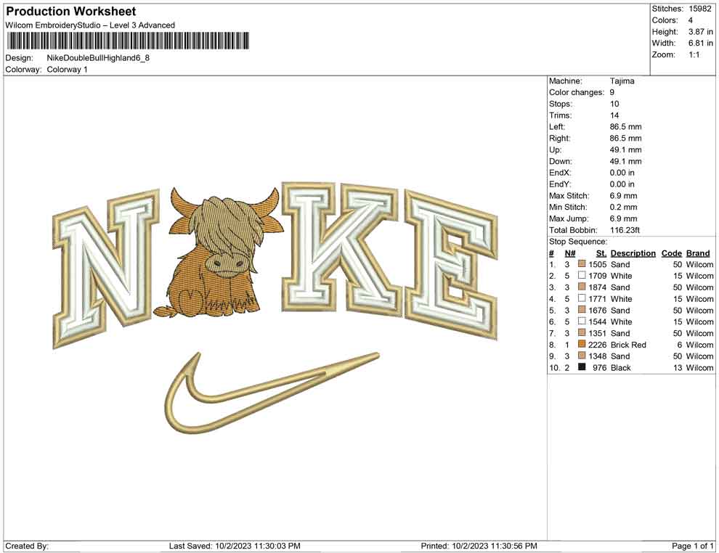This screenshot has width=719, height=553.
Task: Click the Stops value "10"
Action: point(614,104)
